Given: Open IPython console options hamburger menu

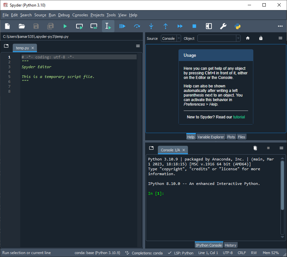Looking at the screenshot, I should pyautogui.click(x=281, y=148).
